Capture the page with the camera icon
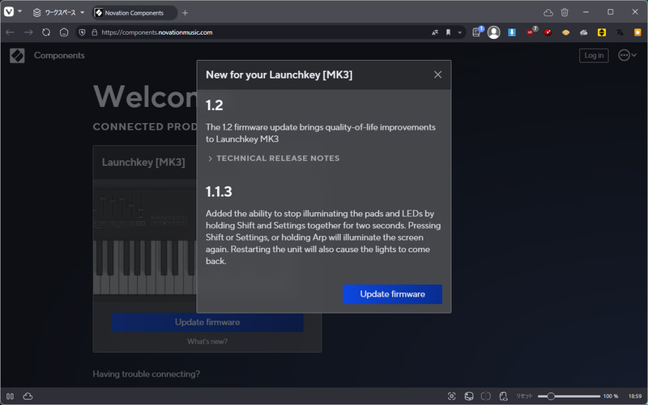The width and height of the screenshot is (648, 405). [452, 396]
